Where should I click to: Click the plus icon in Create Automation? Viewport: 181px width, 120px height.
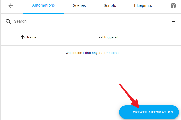click(x=126, y=112)
